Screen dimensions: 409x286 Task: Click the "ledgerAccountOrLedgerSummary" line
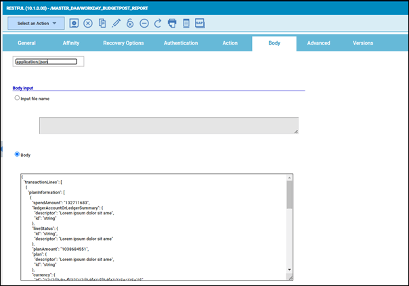pyautogui.click(x=68, y=208)
